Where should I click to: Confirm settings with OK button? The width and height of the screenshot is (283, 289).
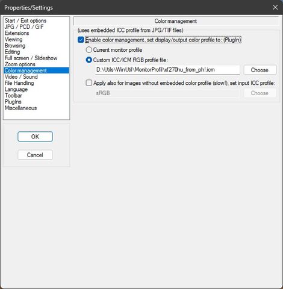tap(35, 137)
